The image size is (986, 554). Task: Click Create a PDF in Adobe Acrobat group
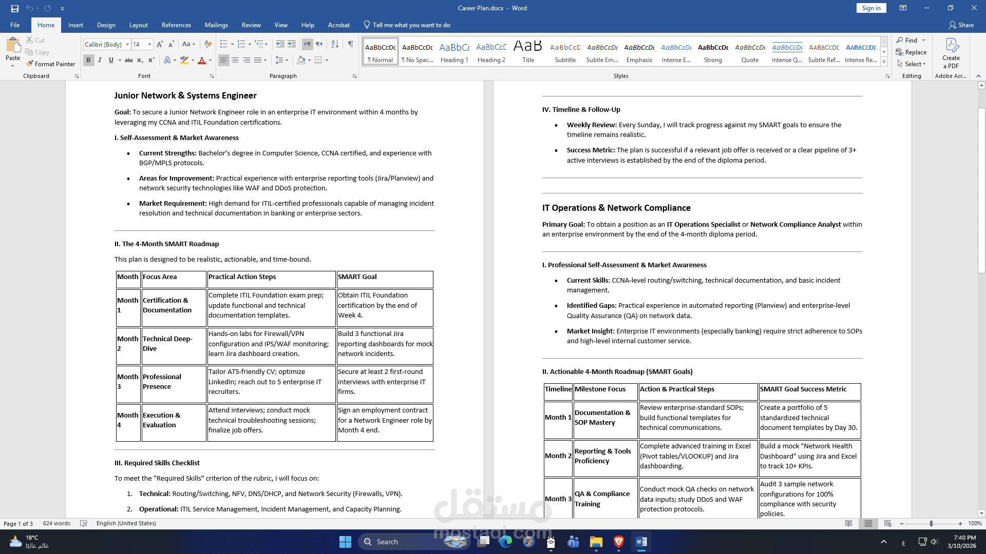click(x=951, y=53)
